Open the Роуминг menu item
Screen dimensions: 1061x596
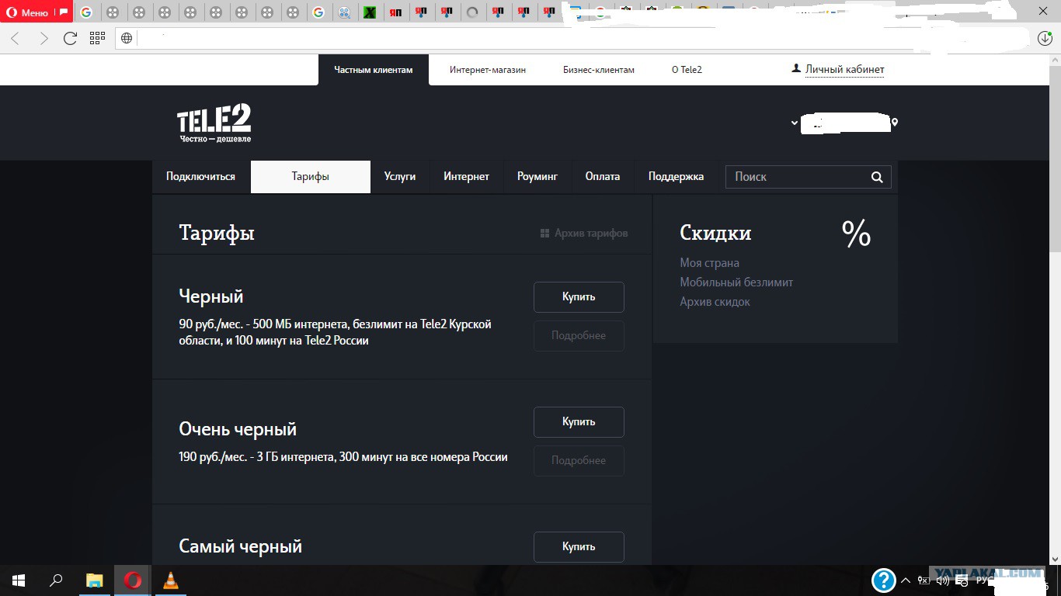click(x=537, y=177)
